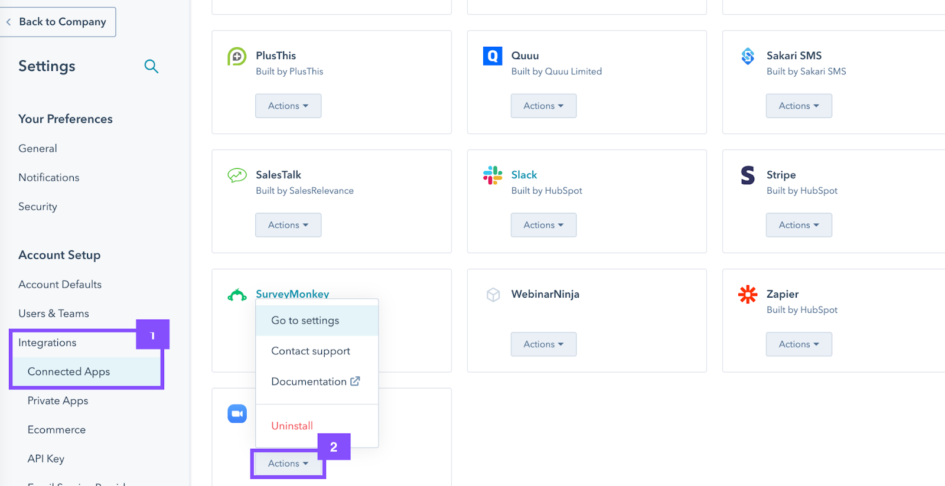945x486 pixels.
Task: Go Back to Company
Action: click(57, 22)
